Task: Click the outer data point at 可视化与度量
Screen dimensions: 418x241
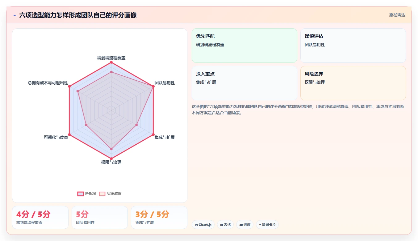Action: (x=69, y=135)
